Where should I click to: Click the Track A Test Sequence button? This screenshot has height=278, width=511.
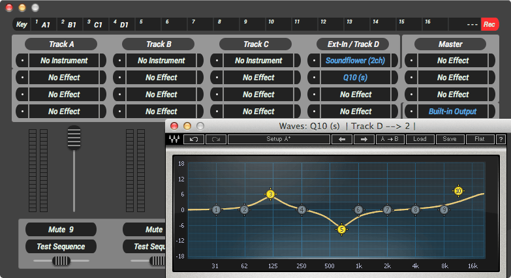[x=61, y=247]
